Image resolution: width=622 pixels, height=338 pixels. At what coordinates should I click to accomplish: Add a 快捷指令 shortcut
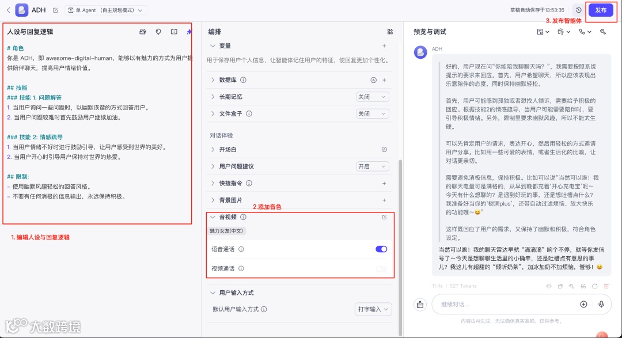pyautogui.click(x=384, y=183)
